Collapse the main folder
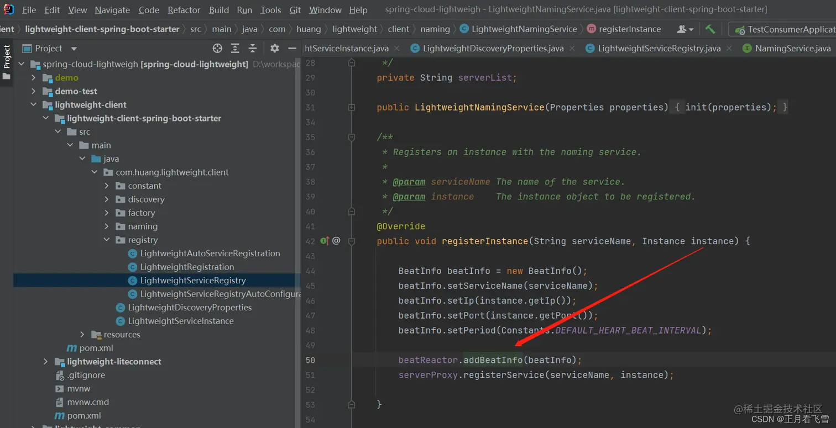This screenshot has width=836, height=428. click(x=70, y=145)
